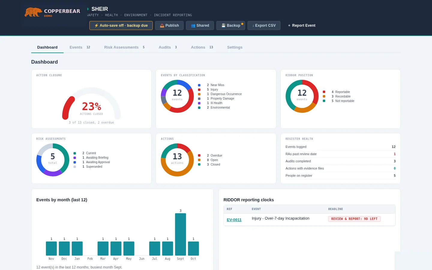This screenshot has height=270, width=432.
Task: Click the Environmental legend label
Action: click(x=220, y=108)
